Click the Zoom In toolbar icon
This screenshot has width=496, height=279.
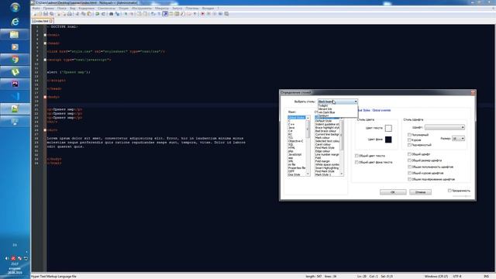click(x=126, y=14)
